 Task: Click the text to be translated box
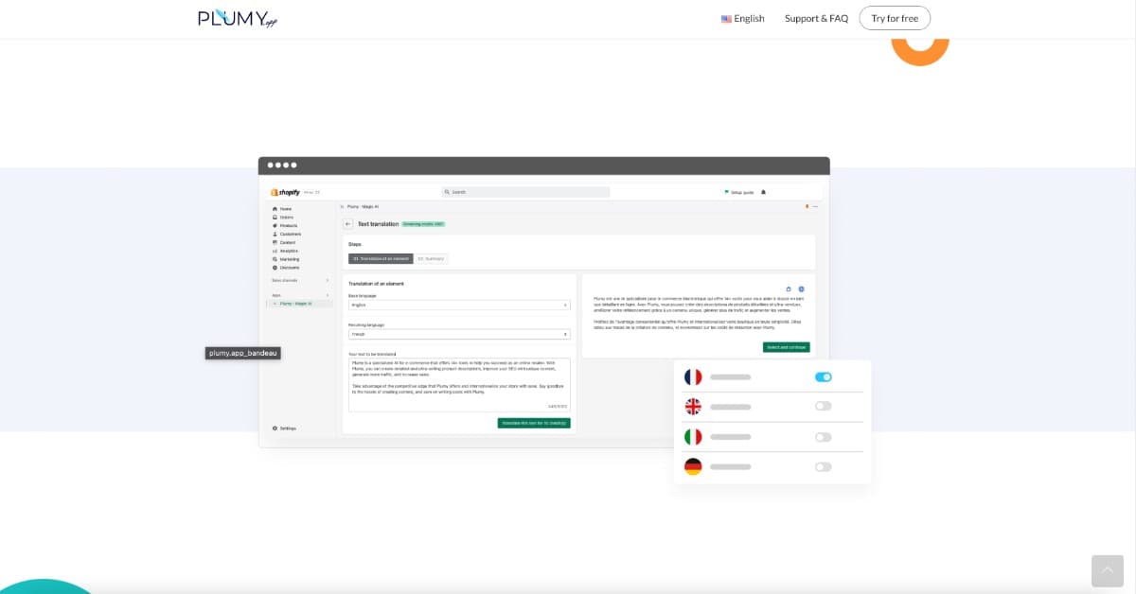coord(459,385)
